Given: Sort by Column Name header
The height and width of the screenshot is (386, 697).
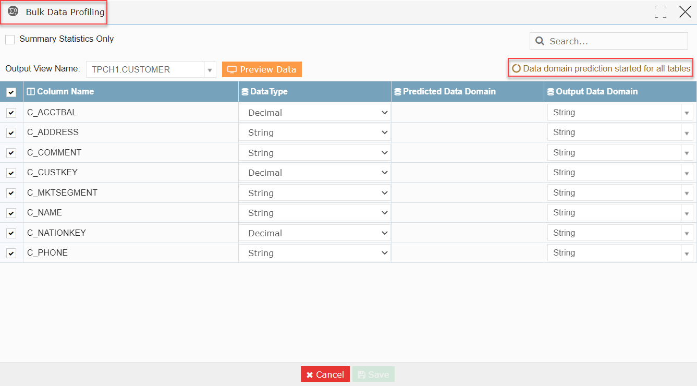Looking at the screenshot, I should coord(66,92).
